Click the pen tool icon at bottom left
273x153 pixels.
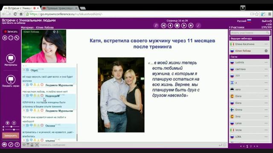point(11,144)
